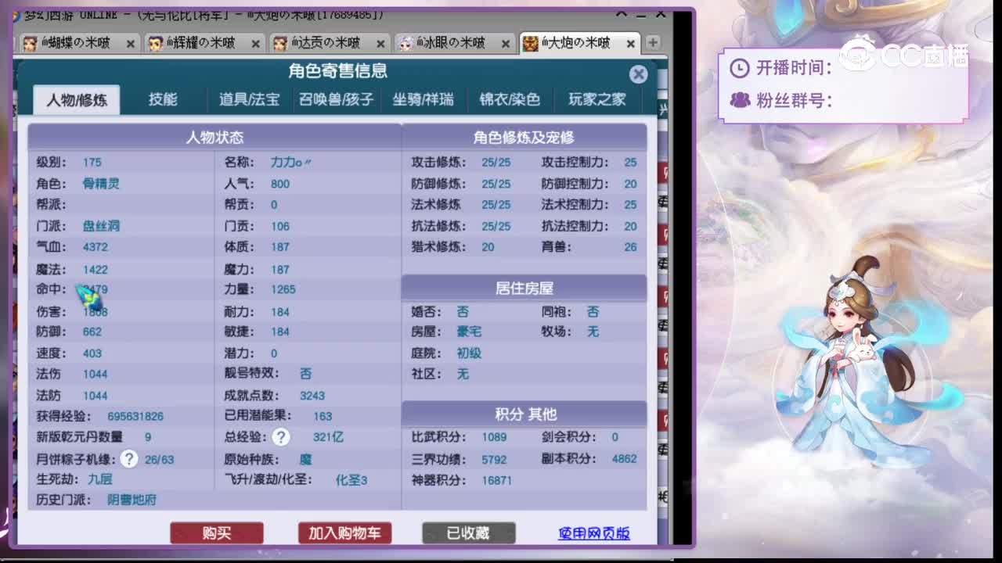The image size is (1002, 563).
Task: Click the 辉耀の米啵 tab avatar icon
Action: 155,43
